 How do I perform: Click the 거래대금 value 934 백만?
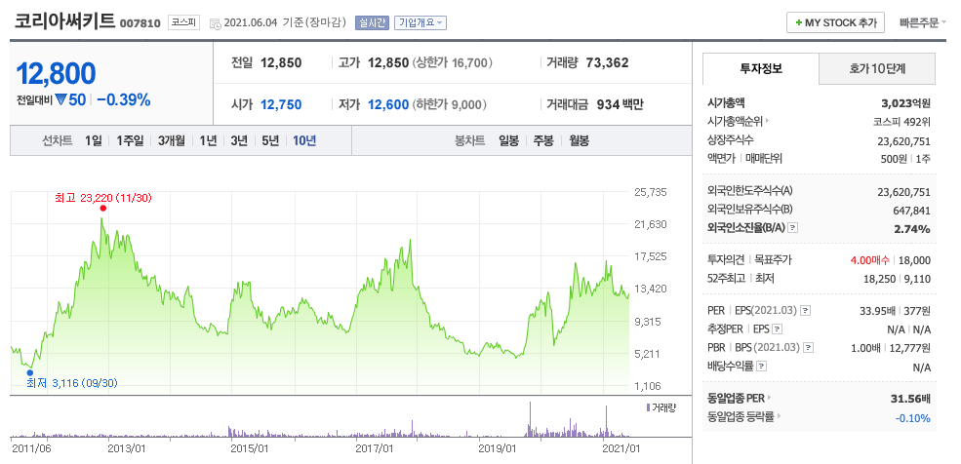620,104
